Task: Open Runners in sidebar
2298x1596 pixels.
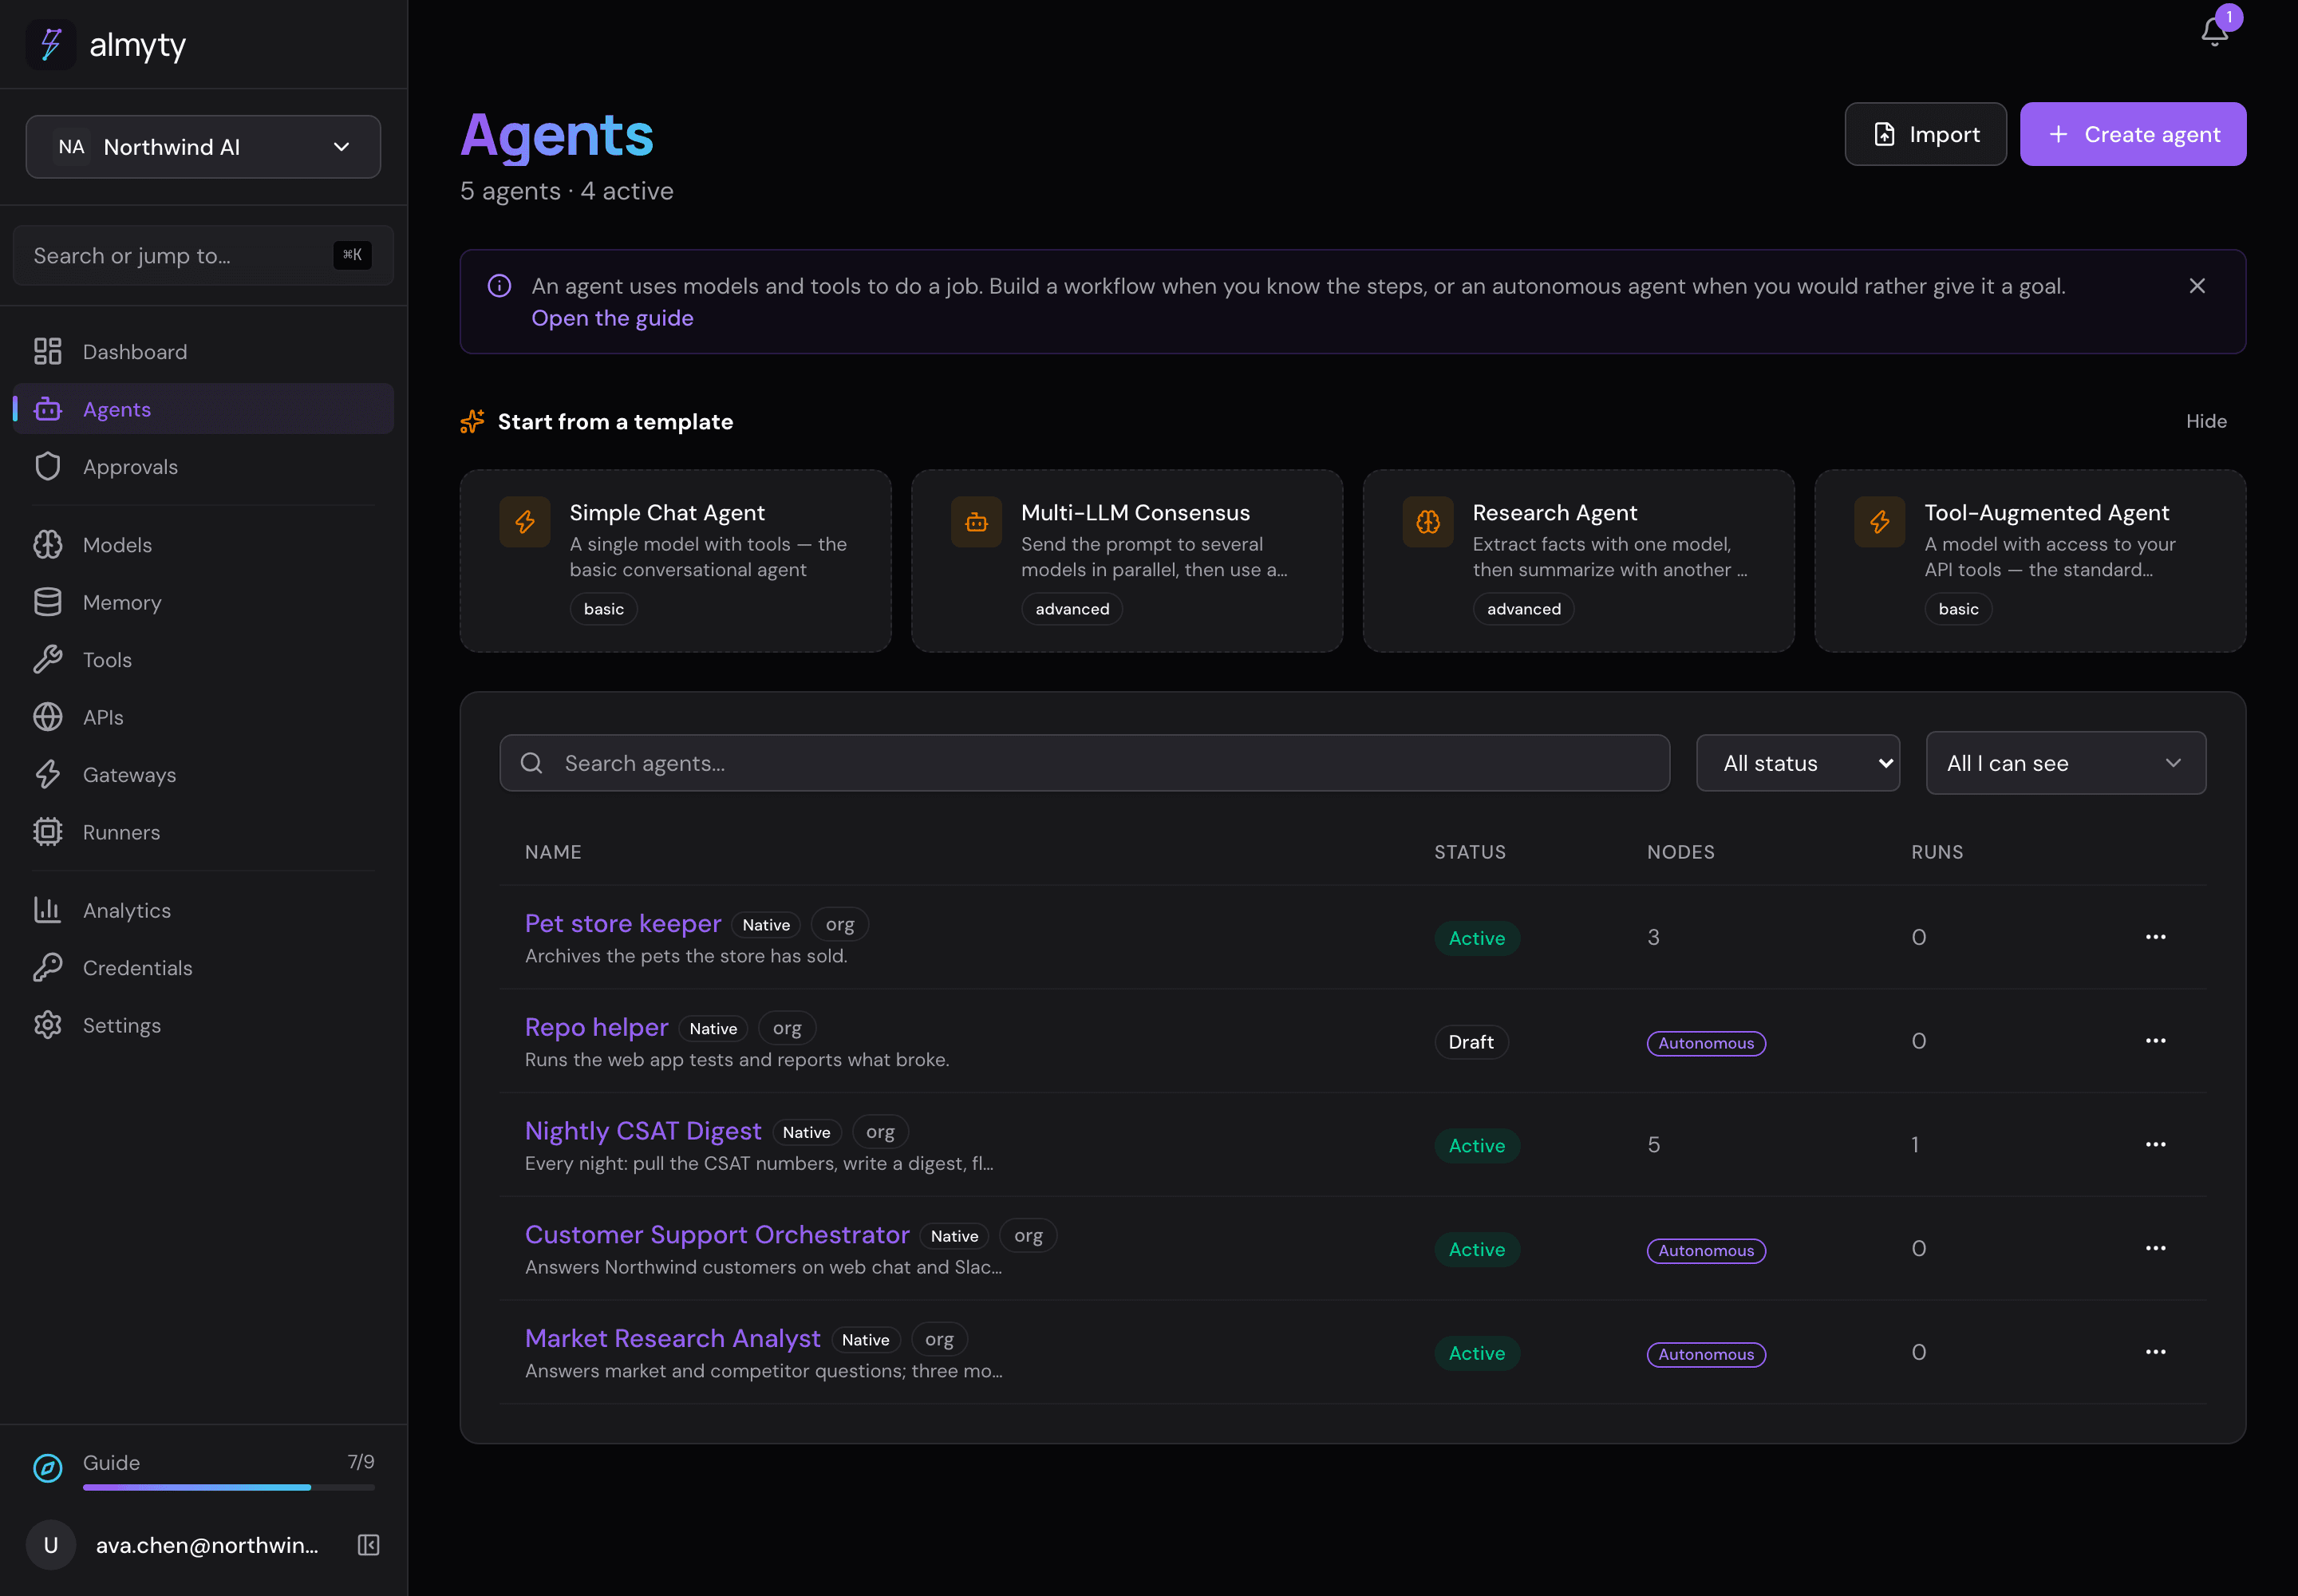Action: tap(203, 832)
